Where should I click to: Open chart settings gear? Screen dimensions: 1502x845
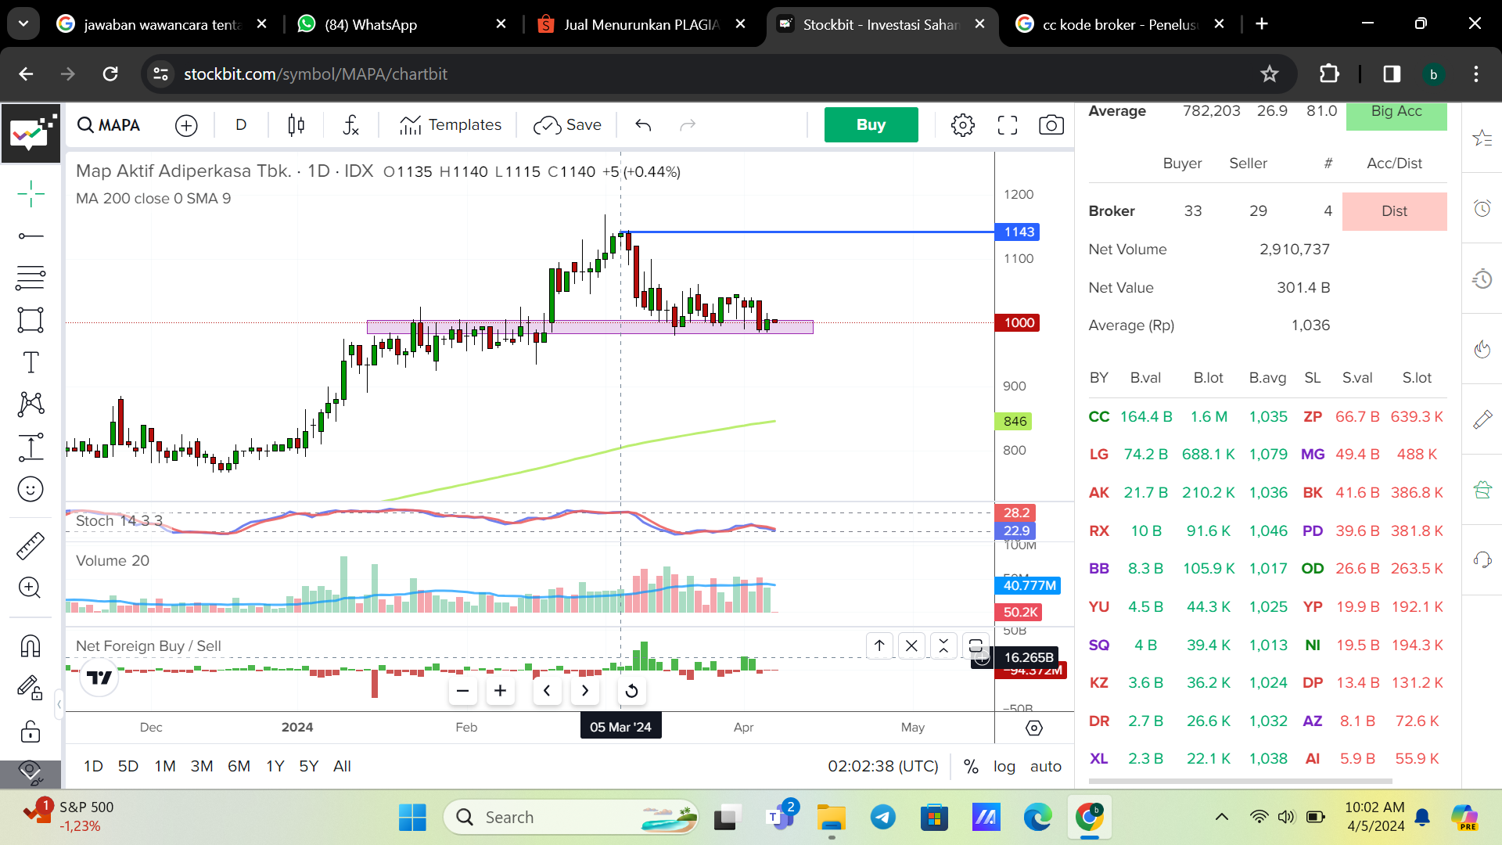click(x=963, y=125)
